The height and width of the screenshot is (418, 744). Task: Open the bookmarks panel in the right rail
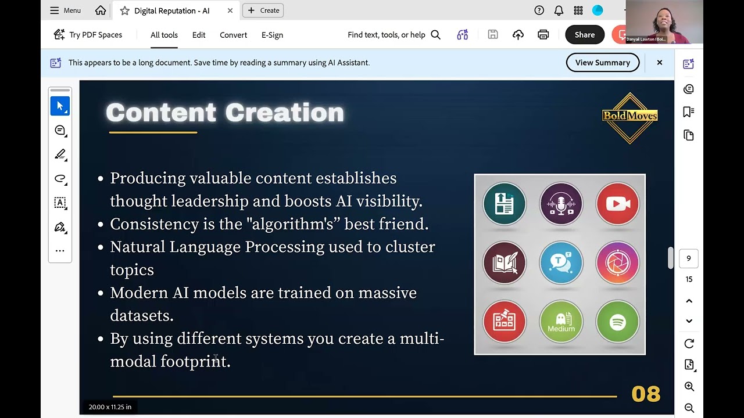(689, 111)
